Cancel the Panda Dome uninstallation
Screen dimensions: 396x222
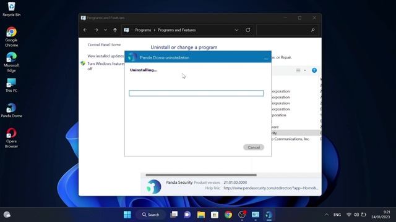point(254,147)
